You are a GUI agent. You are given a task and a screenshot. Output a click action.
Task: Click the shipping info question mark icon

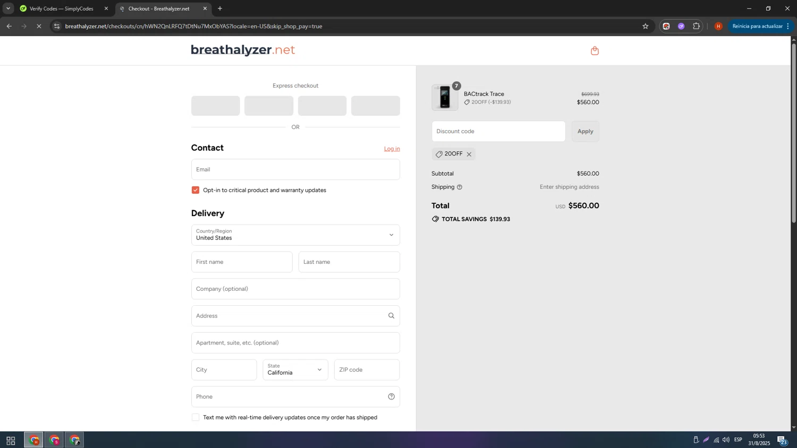(x=460, y=187)
